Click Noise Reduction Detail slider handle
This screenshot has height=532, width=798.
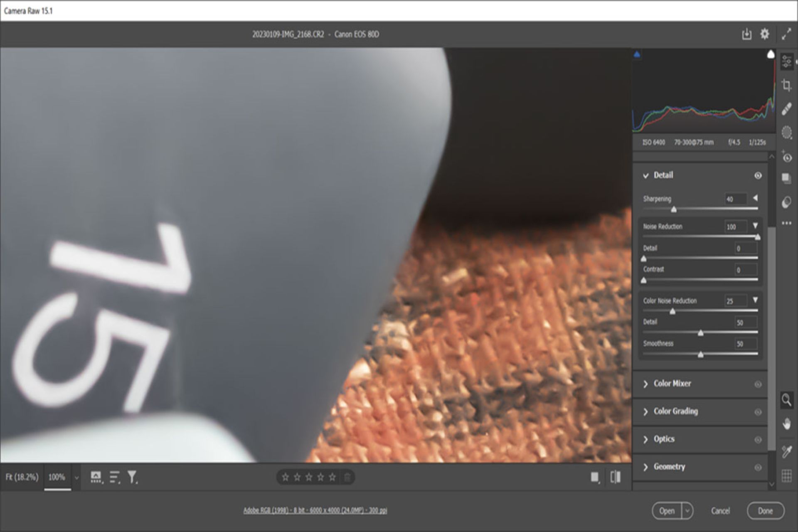pyautogui.click(x=644, y=259)
